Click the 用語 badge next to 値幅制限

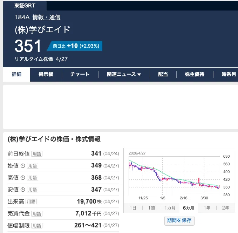pos(37,226)
